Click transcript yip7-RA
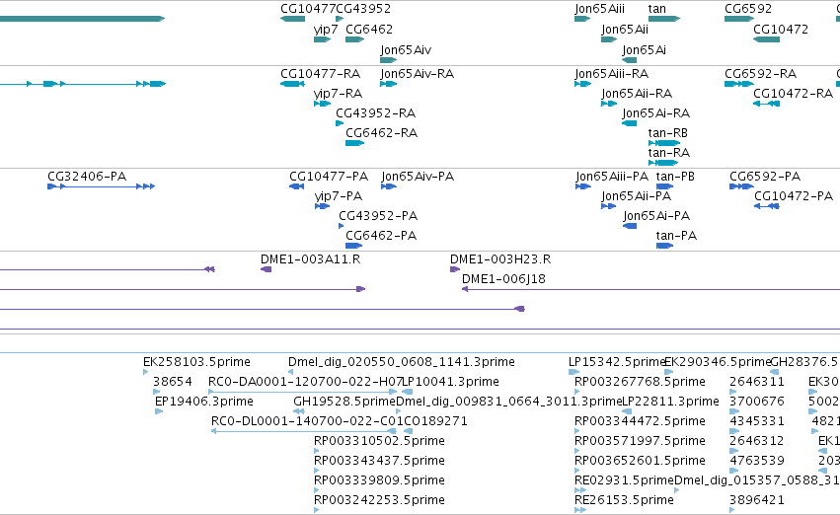 coord(338,94)
